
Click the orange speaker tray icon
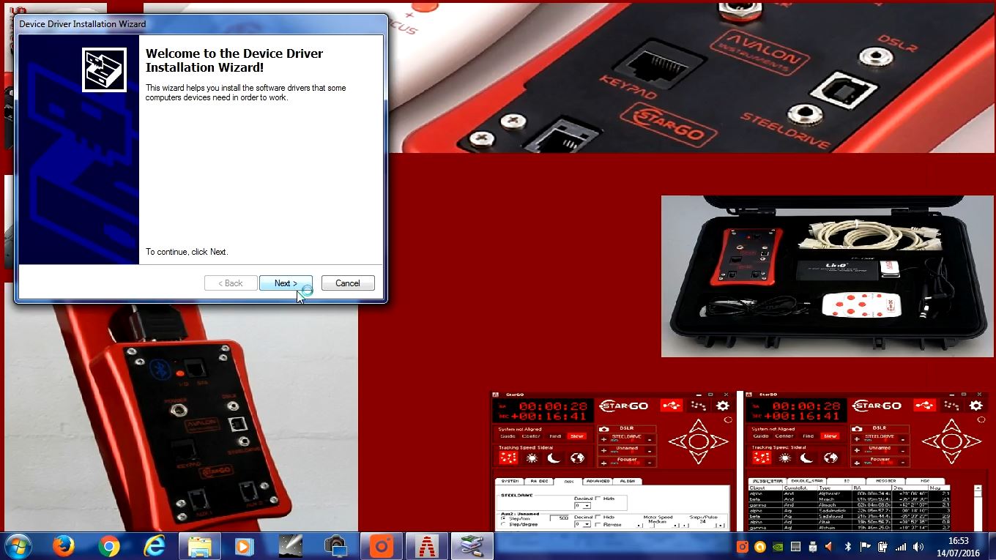coord(830,547)
